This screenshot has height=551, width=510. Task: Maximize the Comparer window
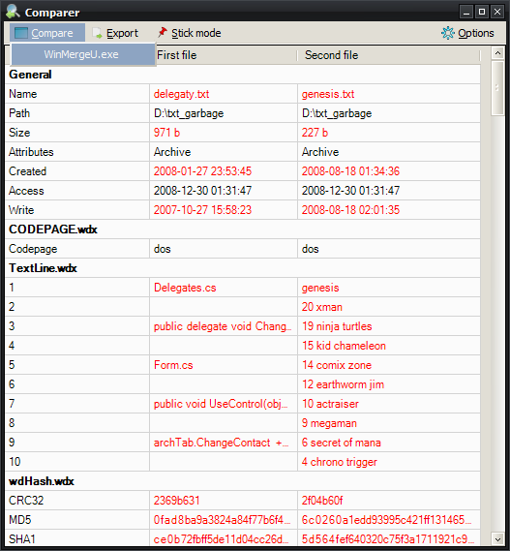pyautogui.click(x=482, y=12)
